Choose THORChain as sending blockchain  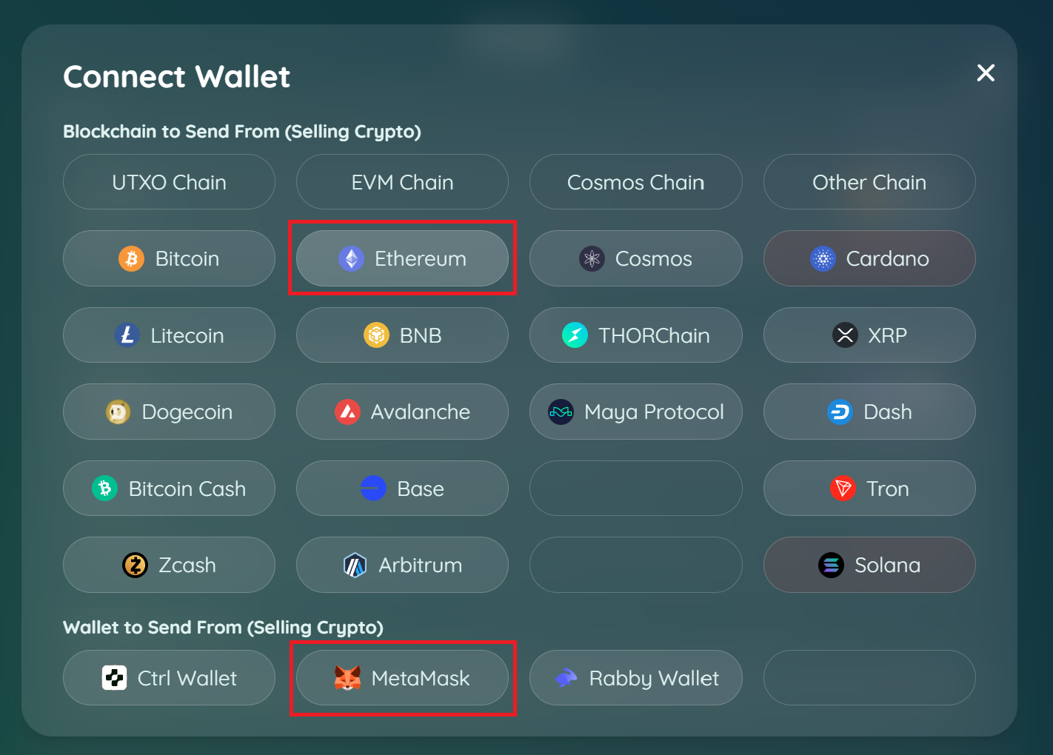pyautogui.click(x=635, y=335)
